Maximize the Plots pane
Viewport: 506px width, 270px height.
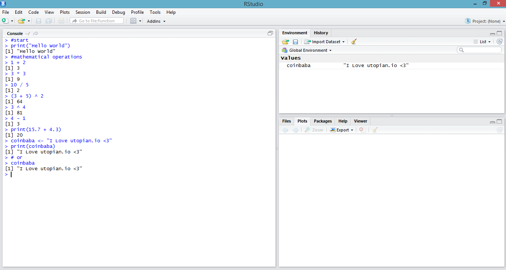click(x=499, y=121)
